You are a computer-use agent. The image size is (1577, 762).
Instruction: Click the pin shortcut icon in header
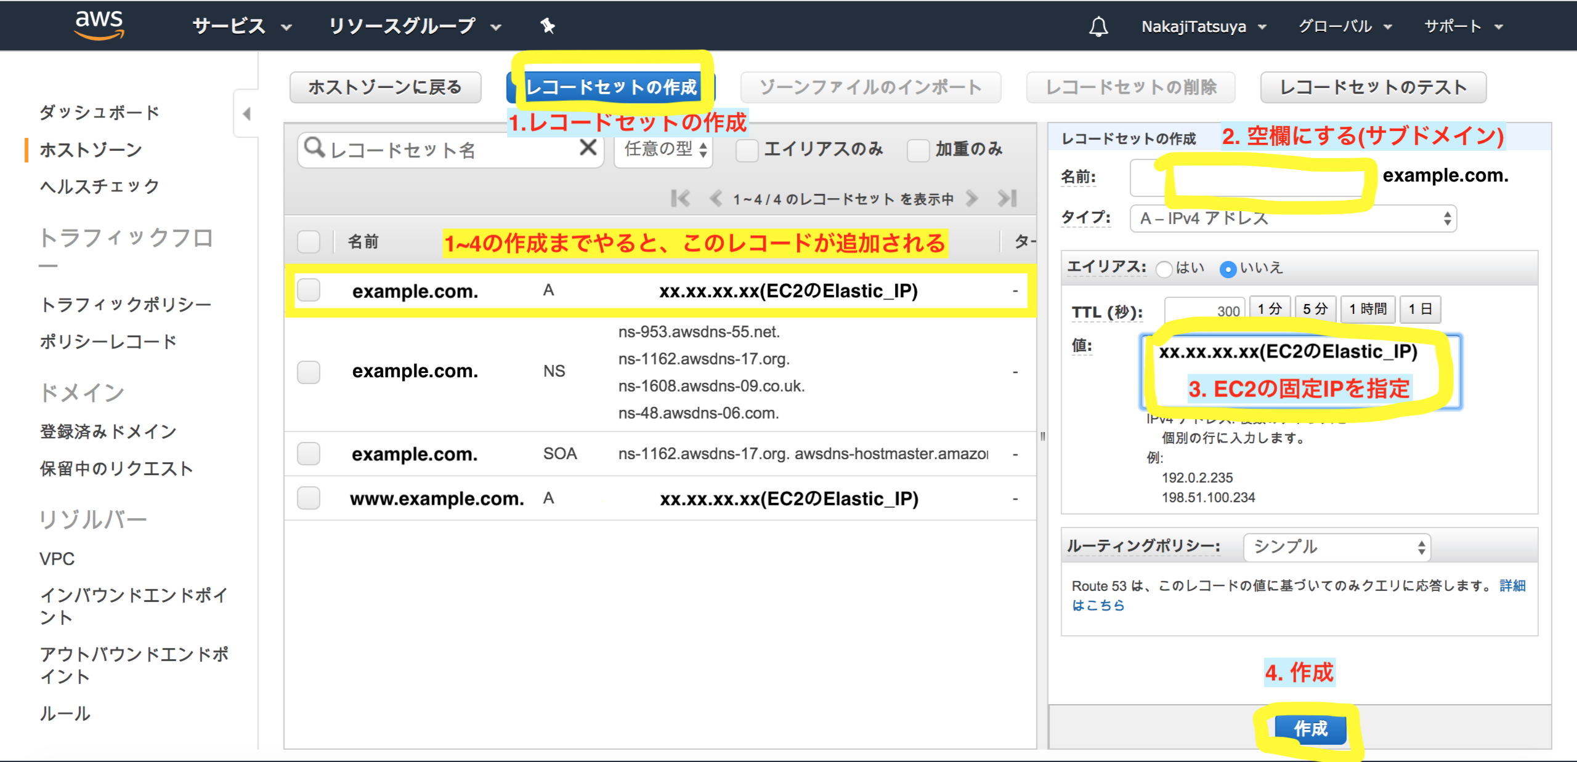547,26
